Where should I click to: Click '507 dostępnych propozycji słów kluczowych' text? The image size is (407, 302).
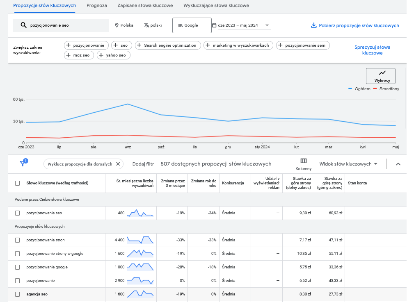(216, 164)
